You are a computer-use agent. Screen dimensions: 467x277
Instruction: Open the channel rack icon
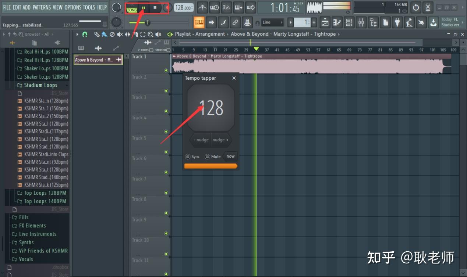349,22
